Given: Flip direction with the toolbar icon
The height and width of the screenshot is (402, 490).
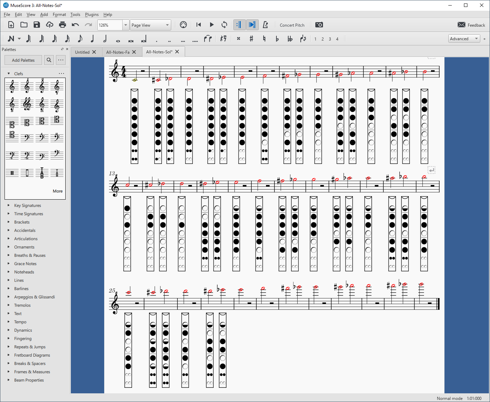Looking at the screenshot, I should [x=303, y=39].
